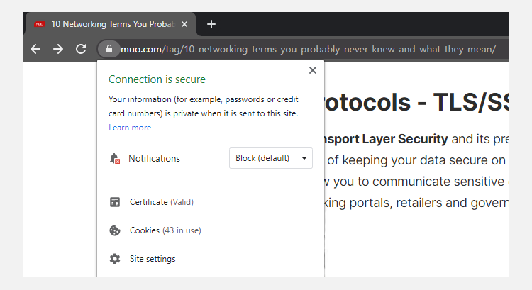Viewport: 532px width, 290px height.
Task: Click the MUO favicon on the tab
Action: click(x=40, y=24)
